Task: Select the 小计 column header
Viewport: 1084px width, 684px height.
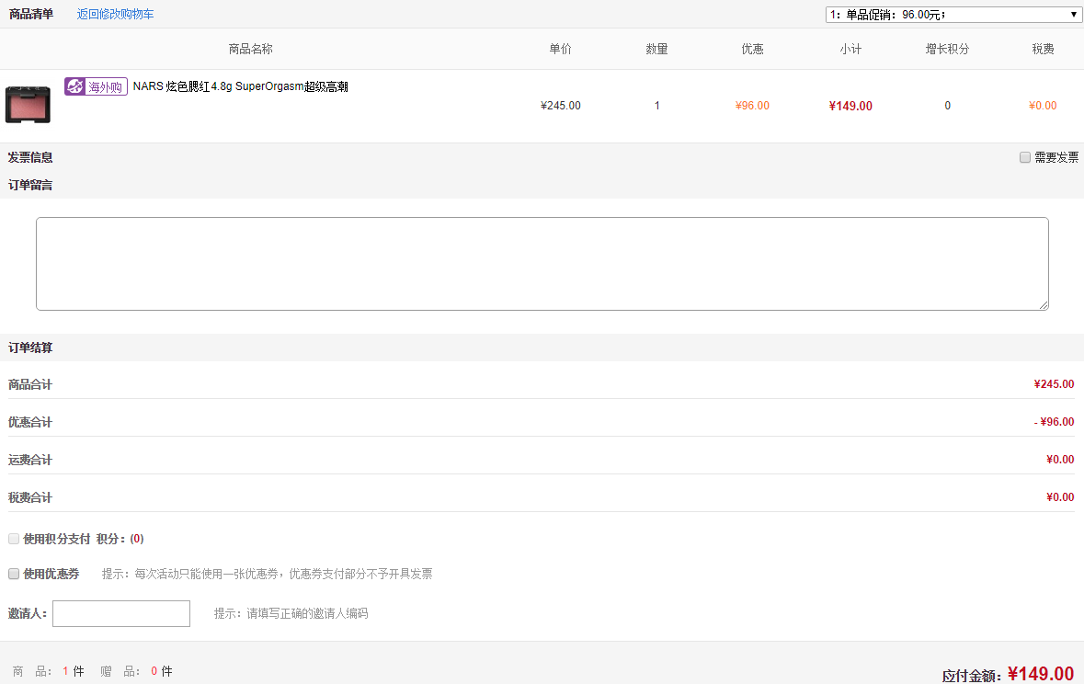Action: click(851, 49)
